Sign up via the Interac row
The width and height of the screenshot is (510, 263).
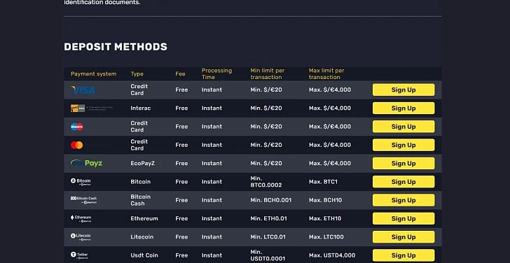point(404,108)
